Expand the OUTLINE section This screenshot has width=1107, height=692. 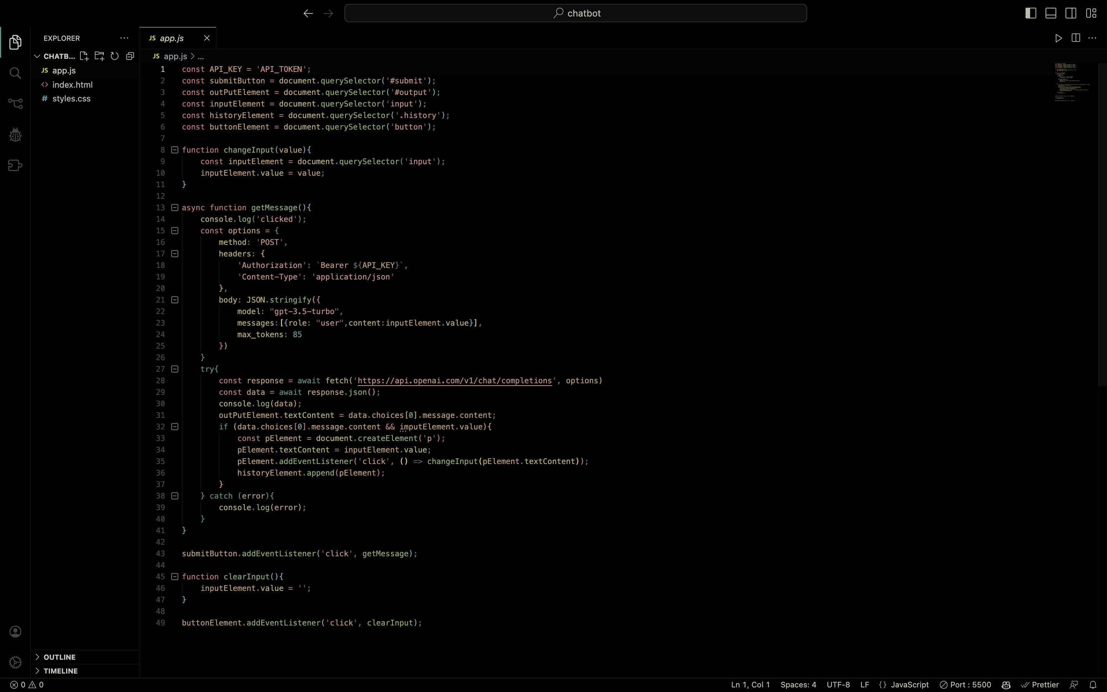(60, 657)
